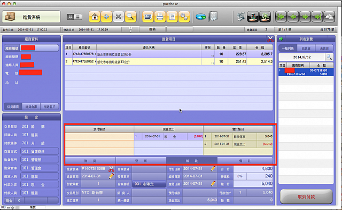The width and height of the screenshot is (342, 210).
Task: Select the 進貨倉庫 tab in vendor panel
Action: click(31, 107)
